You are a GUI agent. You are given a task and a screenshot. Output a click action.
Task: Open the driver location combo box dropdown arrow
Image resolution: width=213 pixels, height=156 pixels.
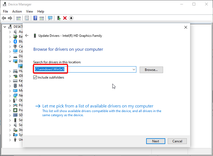coord(134,70)
